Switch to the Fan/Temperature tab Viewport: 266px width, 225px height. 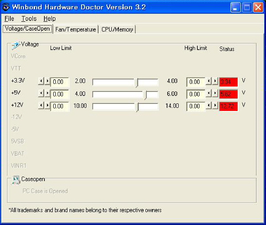(76, 29)
